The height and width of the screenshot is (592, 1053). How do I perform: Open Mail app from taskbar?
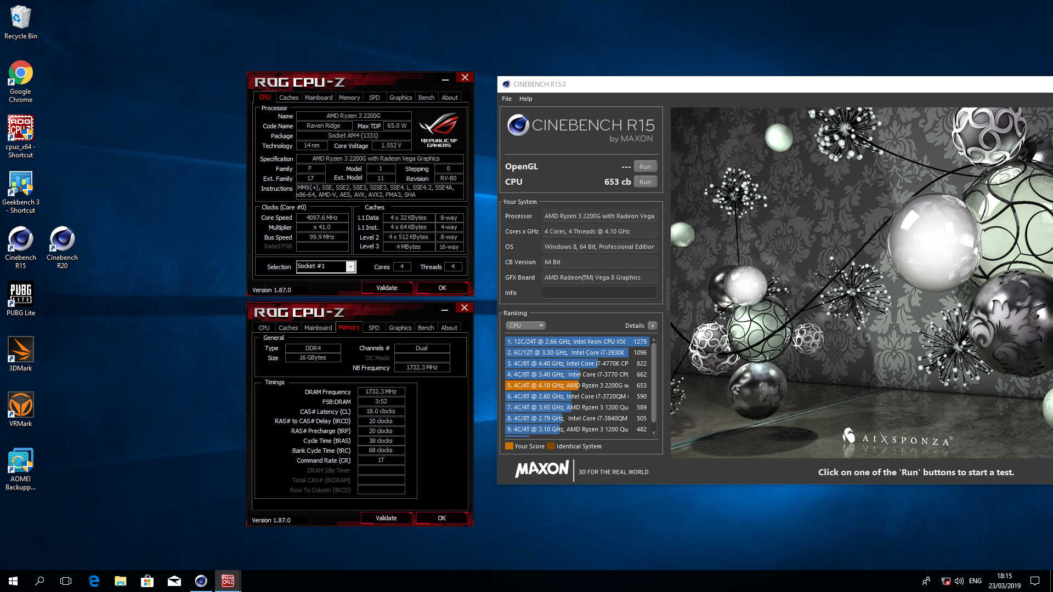click(x=174, y=581)
